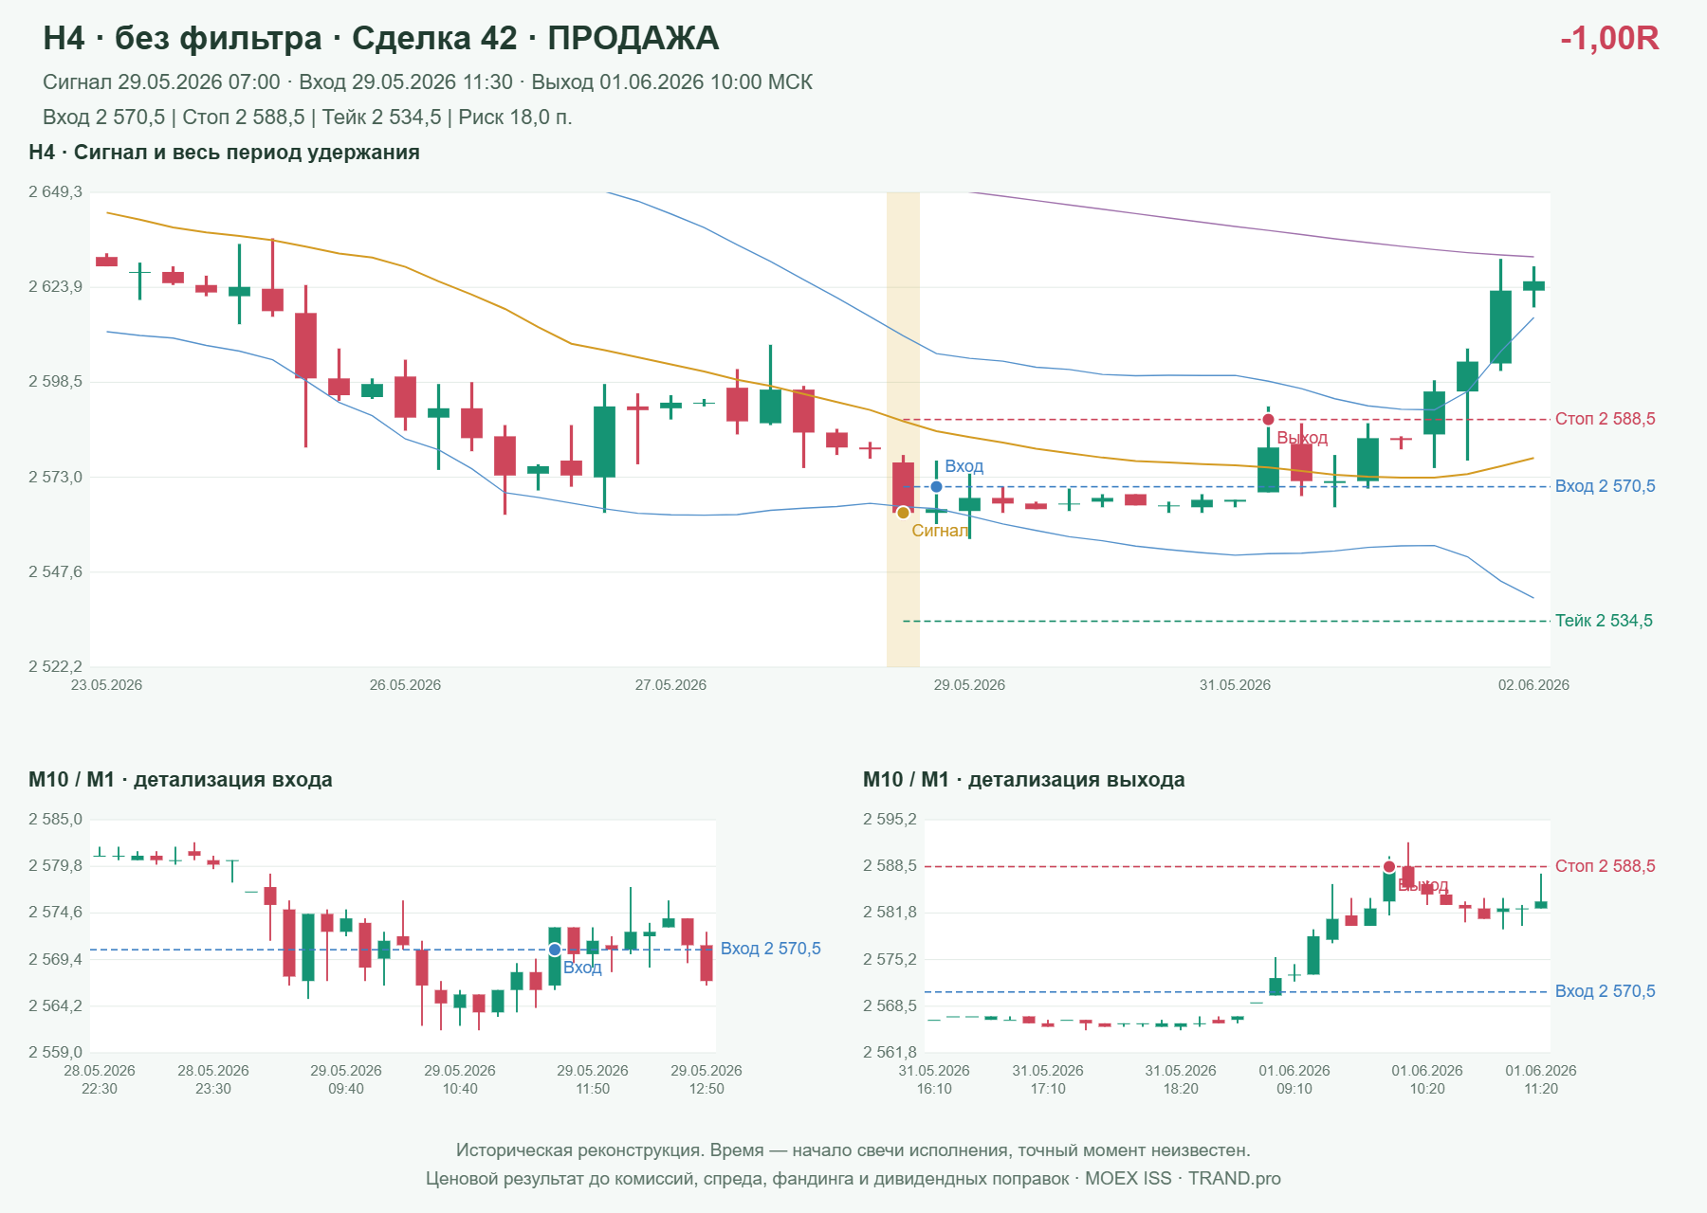
Task: Click the heading 'H4 · Сигнал и весь период удержания'
Action: coord(224,153)
